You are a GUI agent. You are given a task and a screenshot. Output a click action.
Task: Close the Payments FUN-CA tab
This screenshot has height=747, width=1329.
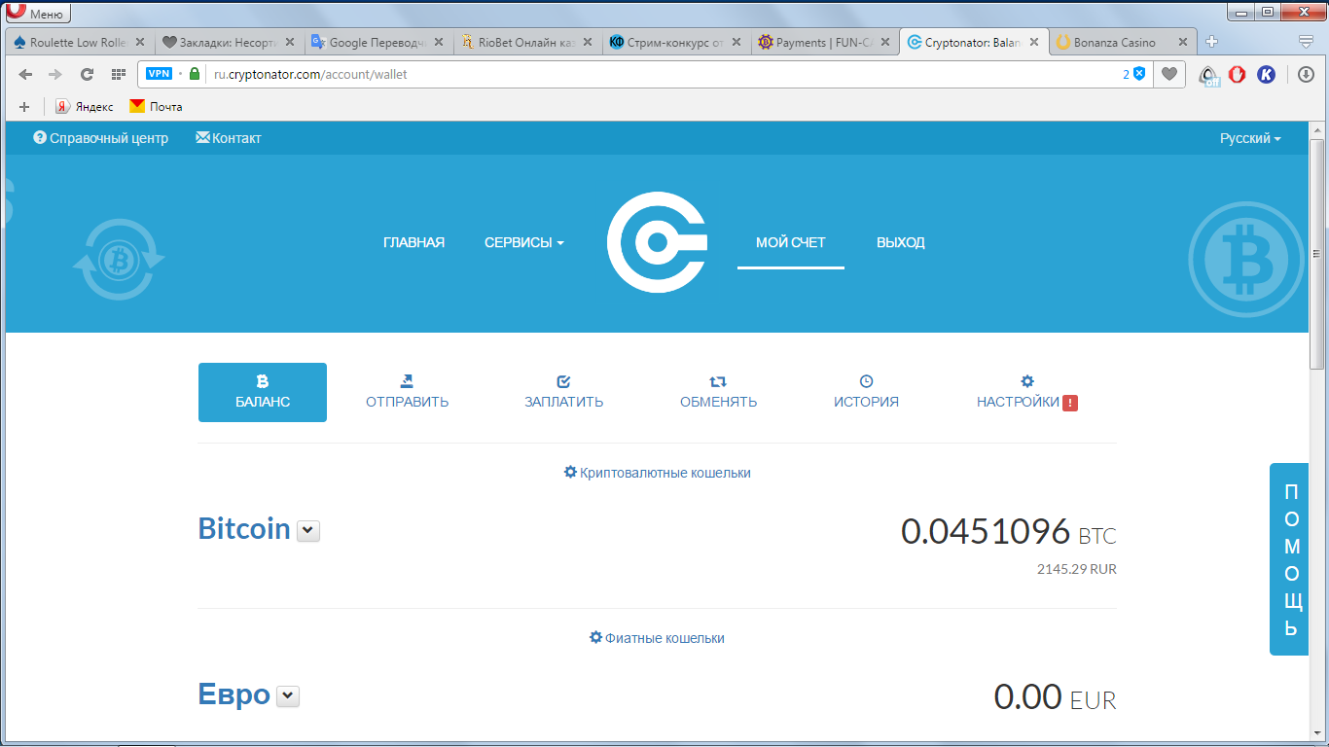click(x=885, y=43)
